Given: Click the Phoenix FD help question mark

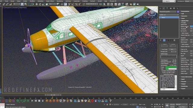Looking at the screenshot, I should (110, 101).
